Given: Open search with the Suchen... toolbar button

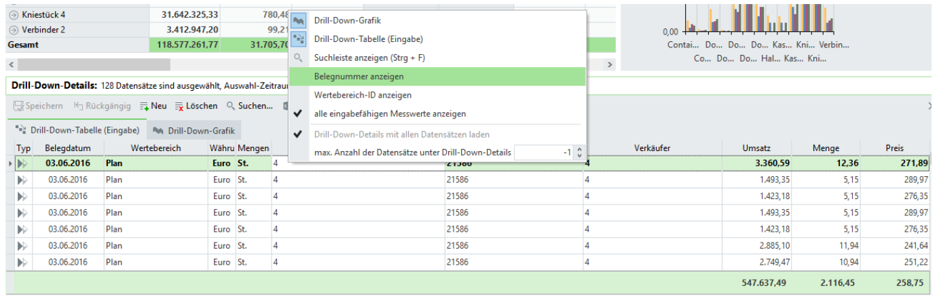Looking at the screenshot, I should pyautogui.click(x=249, y=106).
